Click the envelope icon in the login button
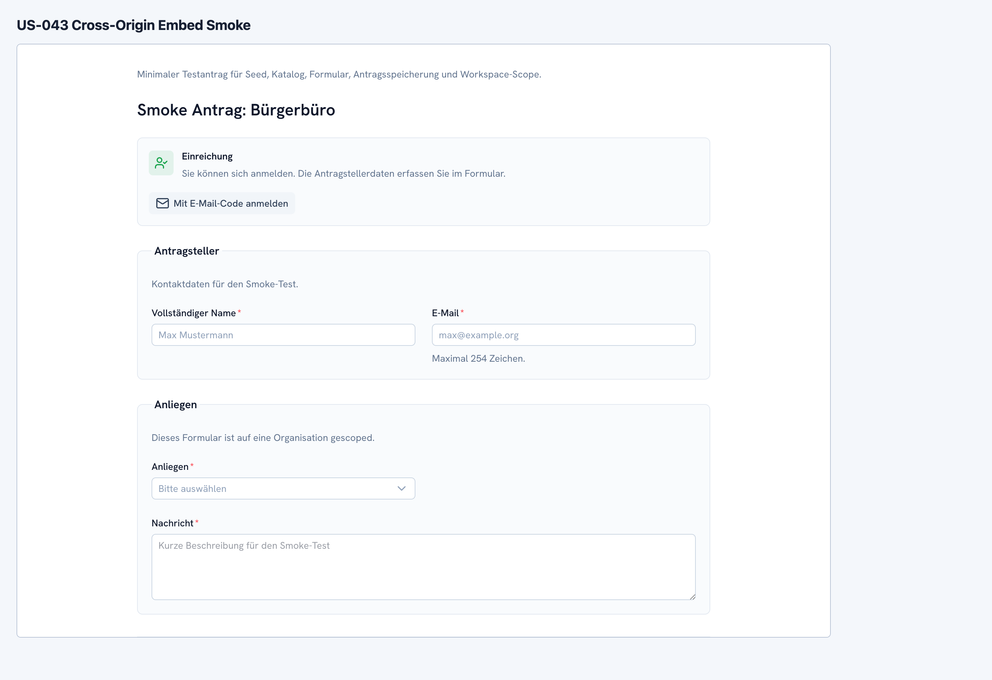The height and width of the screenshot is (680, 992). point(162,203)
